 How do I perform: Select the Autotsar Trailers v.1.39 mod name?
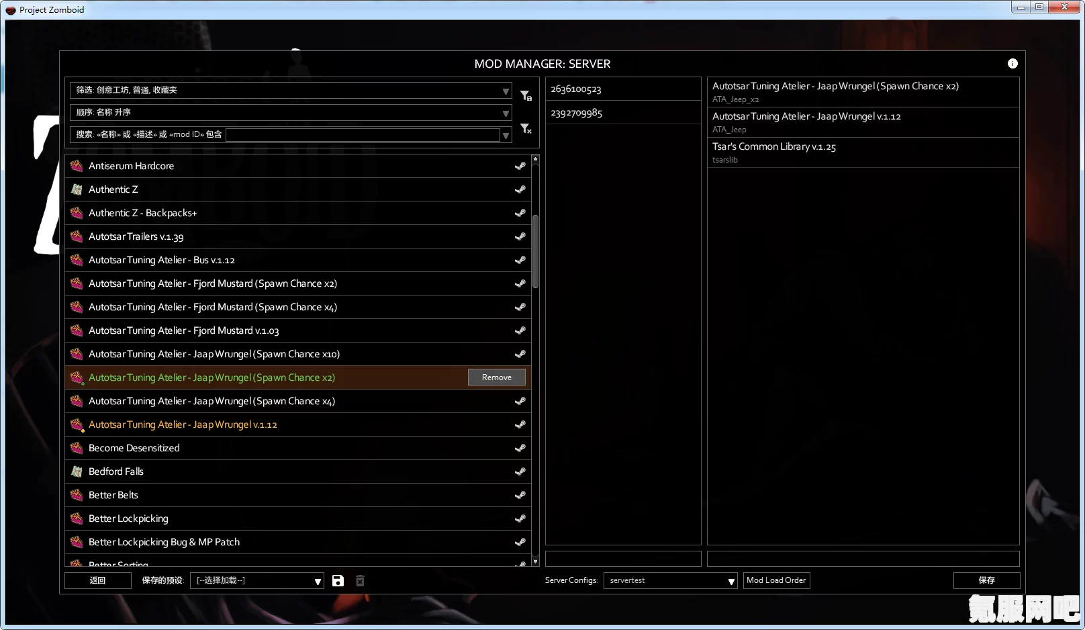tap(136, 236)
